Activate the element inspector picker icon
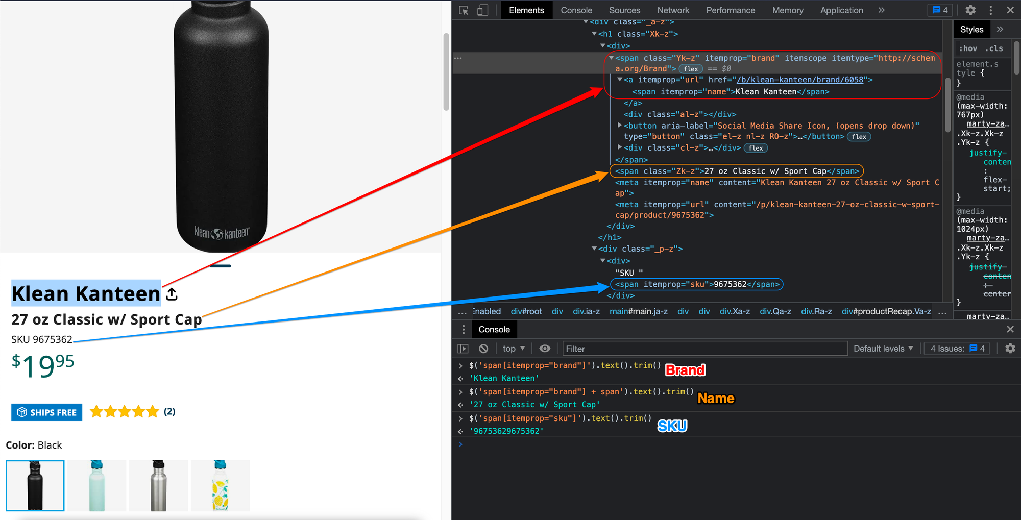Screen dimensions: 1021x520 coord(464,10)
